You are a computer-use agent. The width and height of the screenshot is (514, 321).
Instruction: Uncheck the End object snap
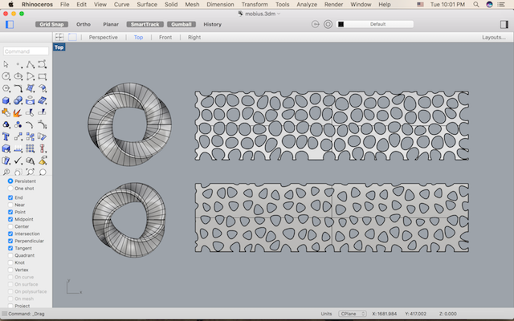click(x=10, y=197)
